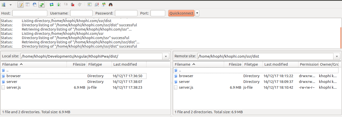The height and width of the screenshot is (117, 342).
Task: Click the refresh file lists icon
Action: (x=52, y=5)
